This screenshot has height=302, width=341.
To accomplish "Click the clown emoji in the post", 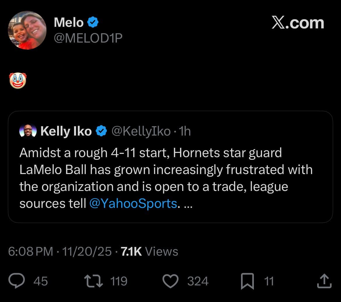I will click(18, 80).
